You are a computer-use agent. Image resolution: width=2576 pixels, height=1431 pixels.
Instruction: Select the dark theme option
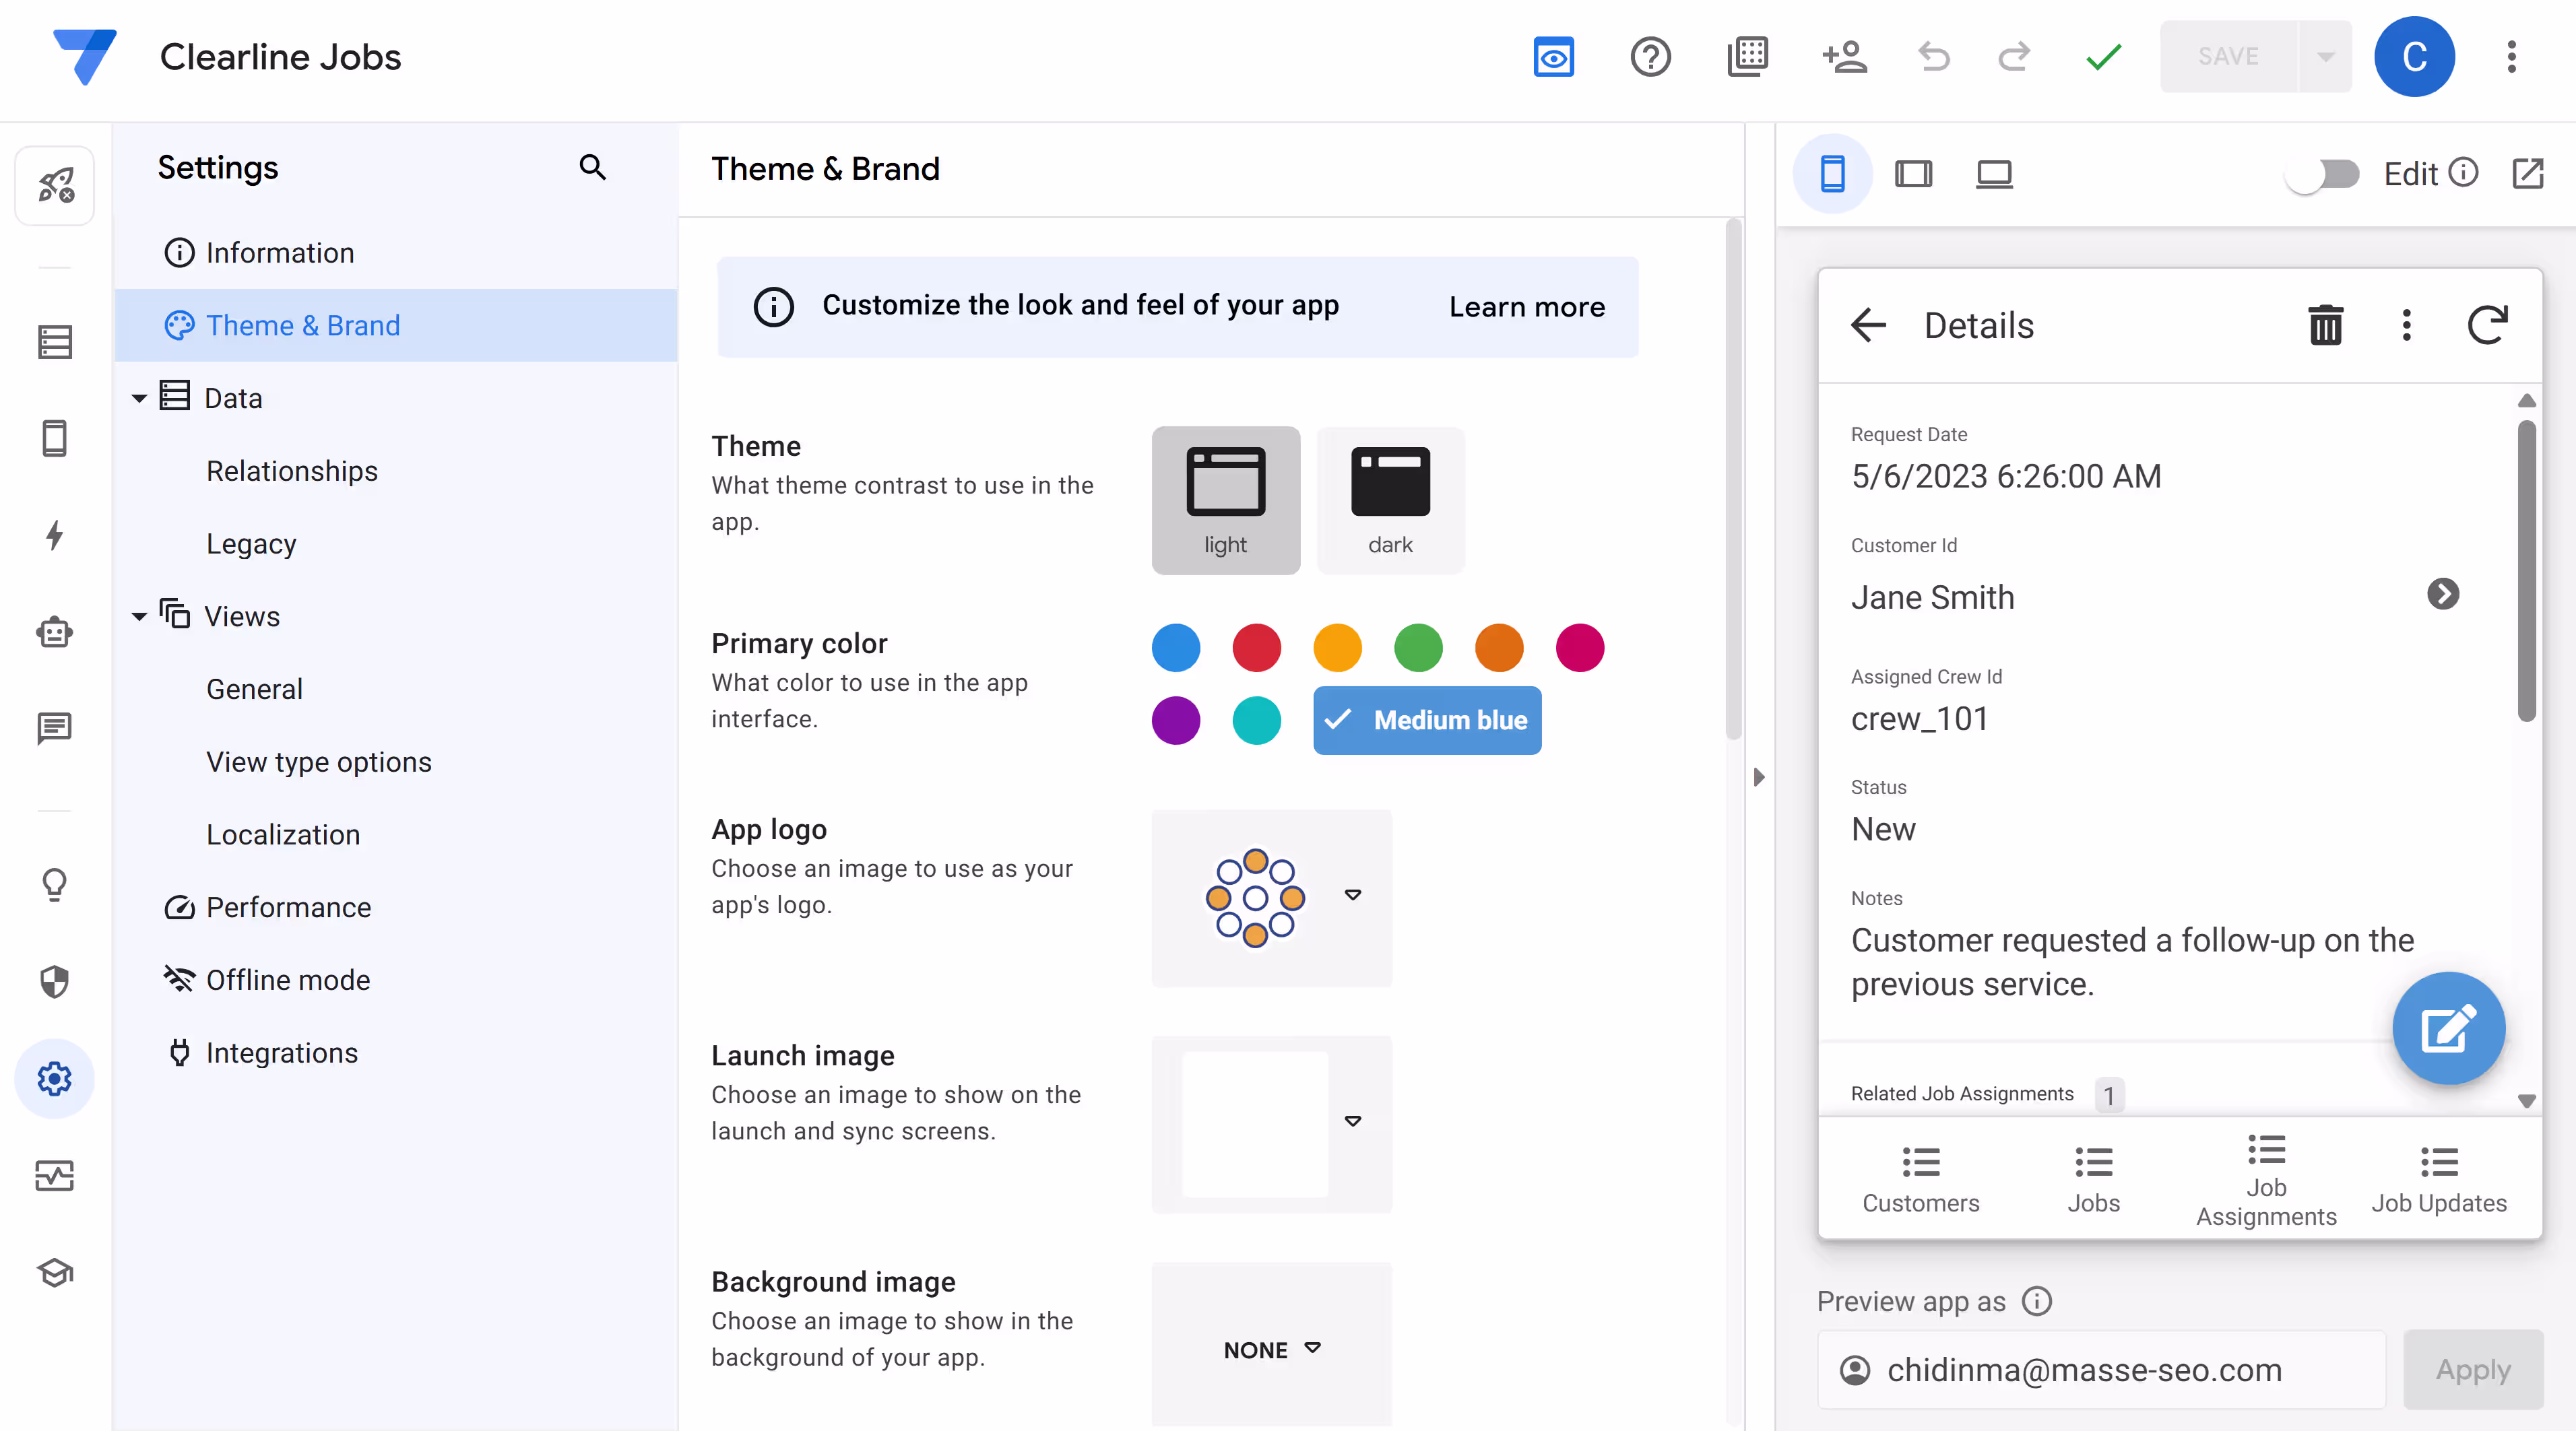coord(1390,500)
